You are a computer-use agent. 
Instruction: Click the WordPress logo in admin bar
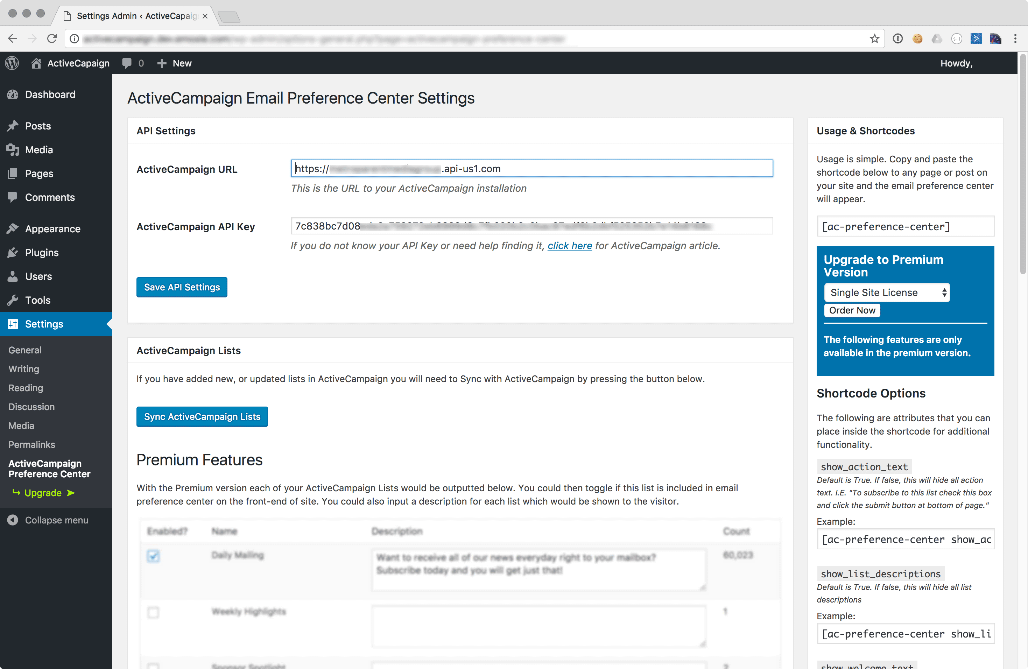12,63
